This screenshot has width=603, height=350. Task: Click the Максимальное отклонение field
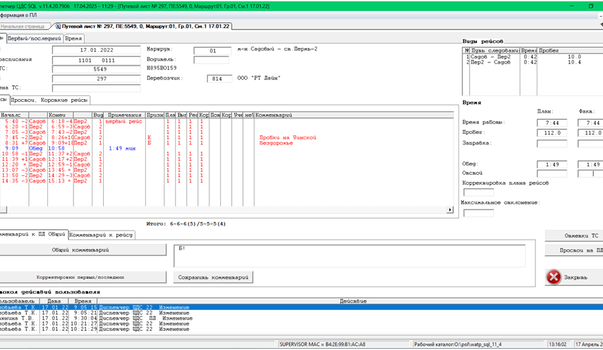point(478,213)
